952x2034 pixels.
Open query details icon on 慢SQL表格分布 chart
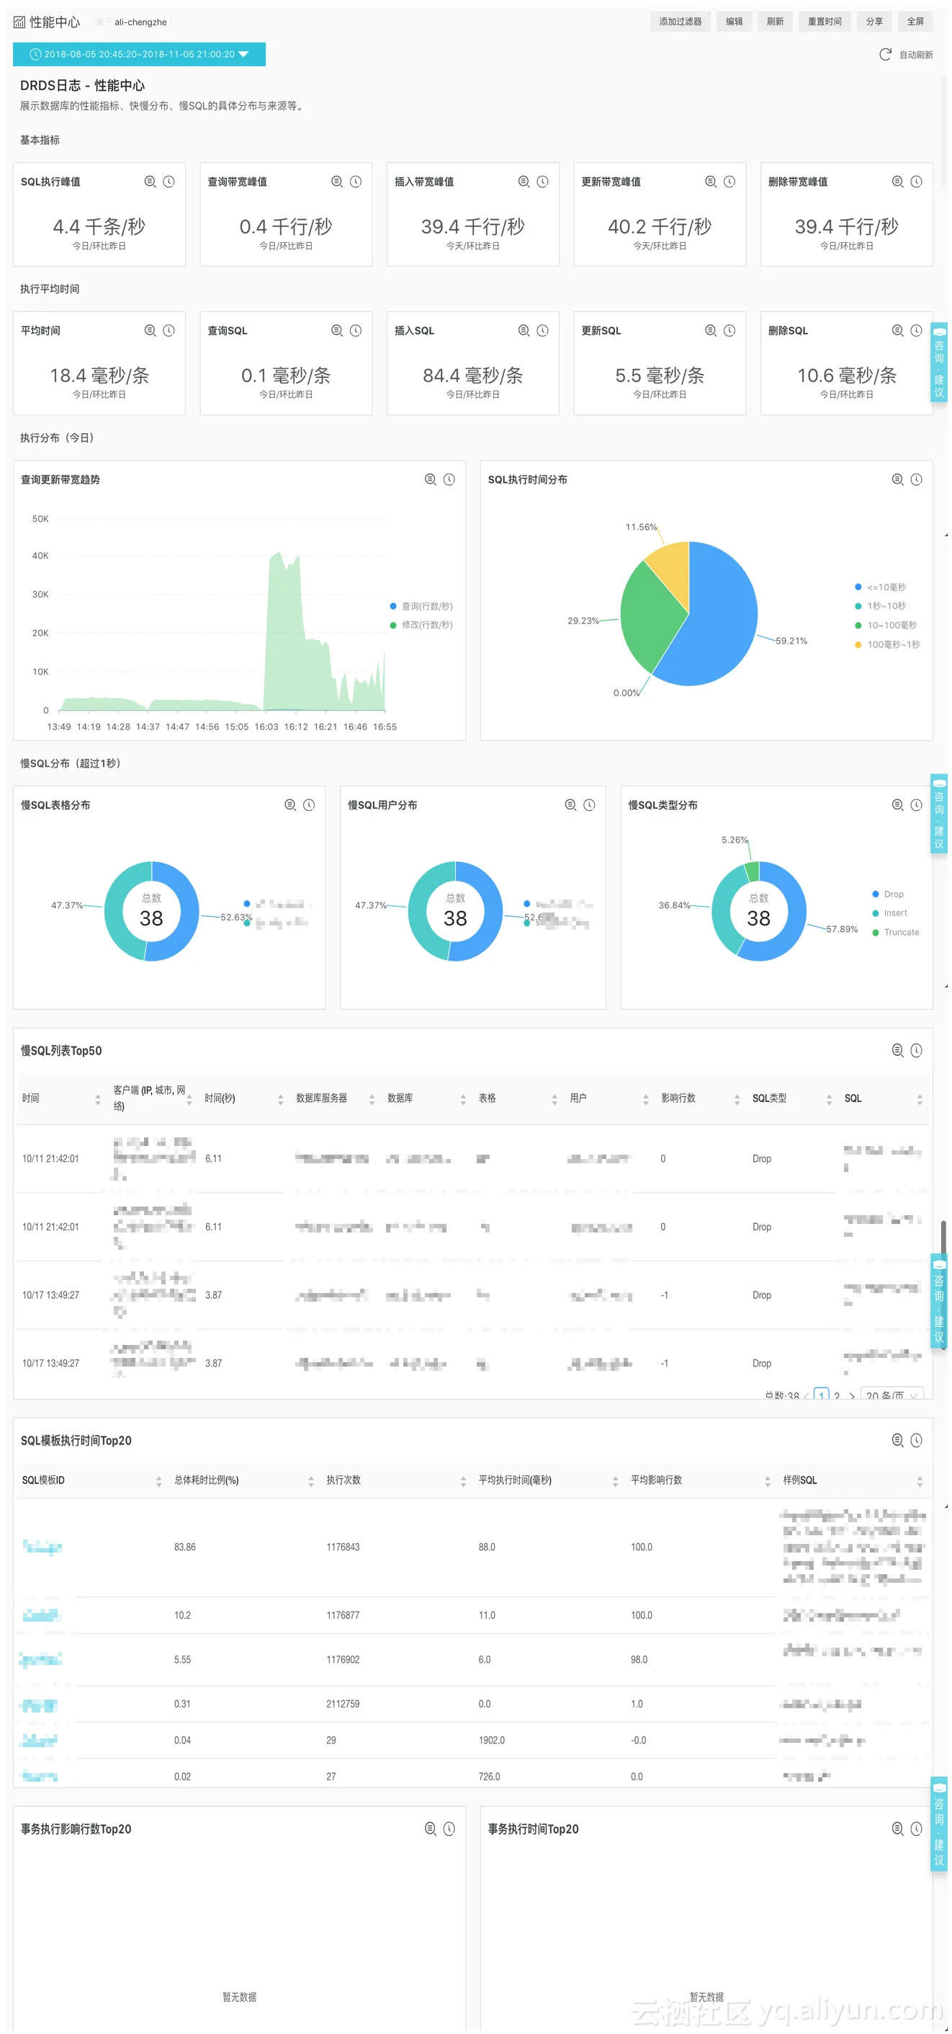[x=290, y=804]
